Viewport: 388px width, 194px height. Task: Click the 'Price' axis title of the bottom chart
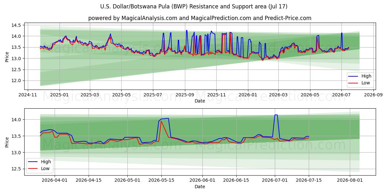7,142
